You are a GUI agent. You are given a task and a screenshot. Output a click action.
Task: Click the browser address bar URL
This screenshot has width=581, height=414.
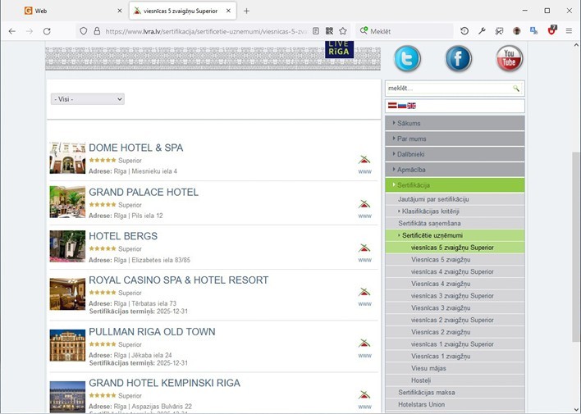click(206, 31)
